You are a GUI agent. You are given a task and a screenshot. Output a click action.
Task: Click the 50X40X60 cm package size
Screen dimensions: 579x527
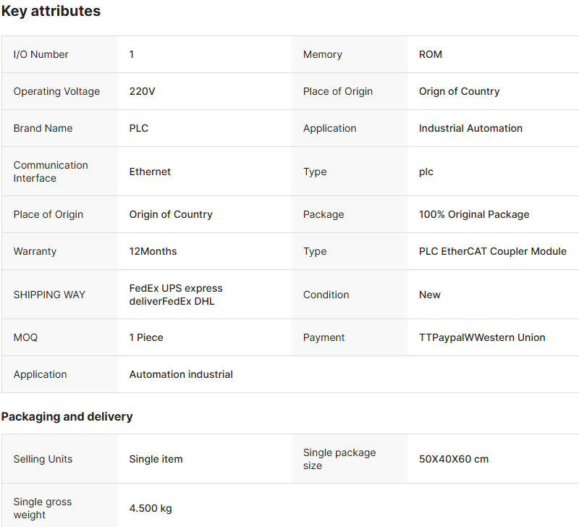[x=454, y=459]
